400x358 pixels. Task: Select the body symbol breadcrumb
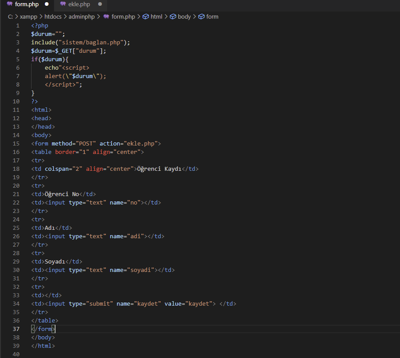(x=184, y=17)
